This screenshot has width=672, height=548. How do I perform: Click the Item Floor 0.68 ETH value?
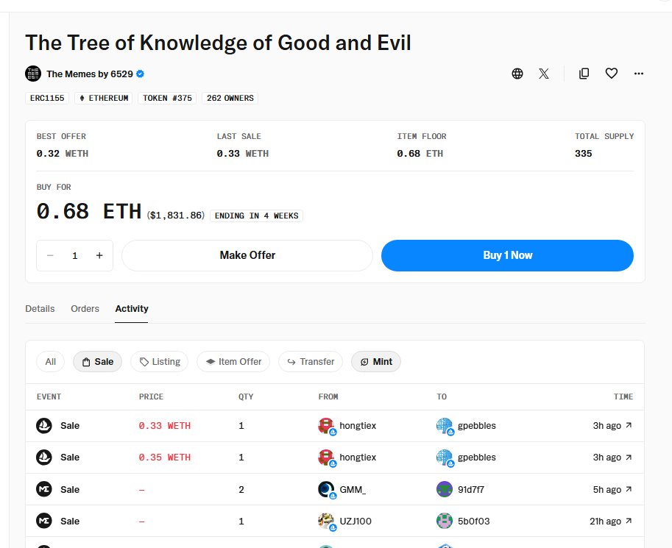coord(420,154)
